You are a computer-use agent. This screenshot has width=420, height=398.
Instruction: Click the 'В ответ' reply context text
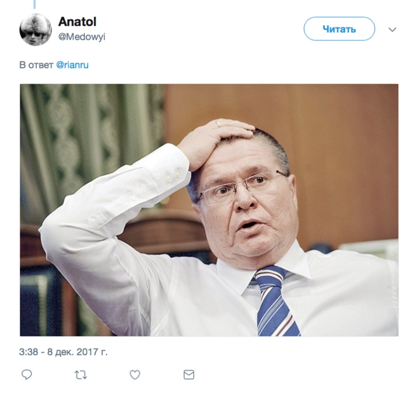(x=36, y=65)
